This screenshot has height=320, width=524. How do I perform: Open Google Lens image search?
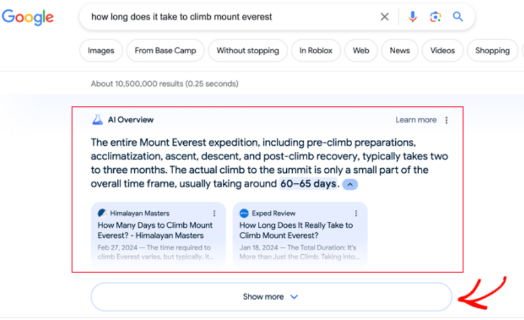coord(435,17)
